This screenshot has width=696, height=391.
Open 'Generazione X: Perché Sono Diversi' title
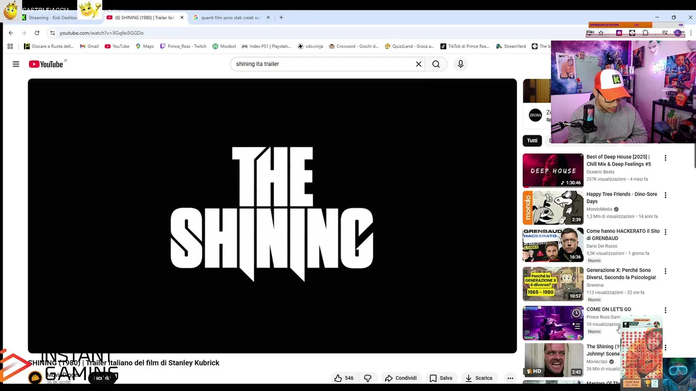621,274
